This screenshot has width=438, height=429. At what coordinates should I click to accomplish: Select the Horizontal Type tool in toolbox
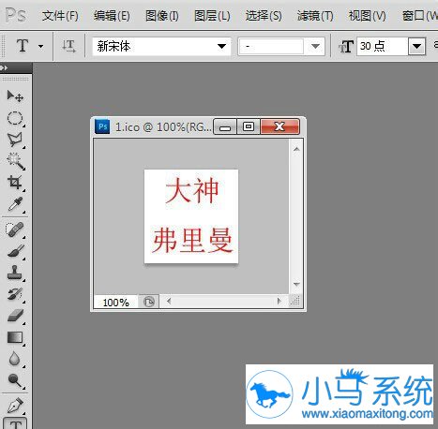(x=16, y=424)
